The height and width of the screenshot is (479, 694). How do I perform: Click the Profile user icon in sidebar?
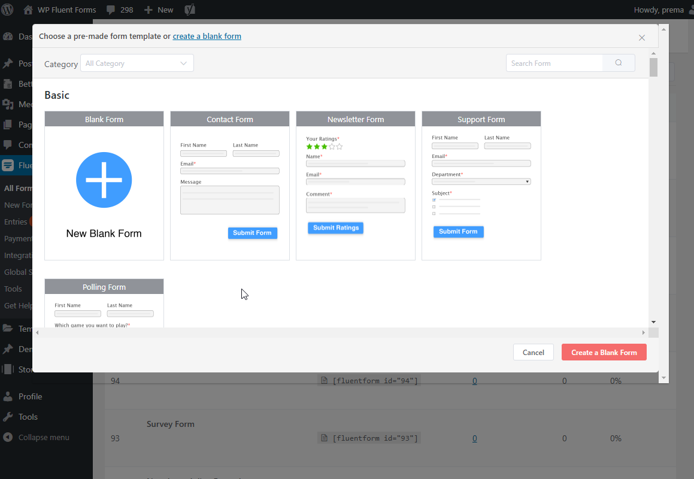[8, 396]
